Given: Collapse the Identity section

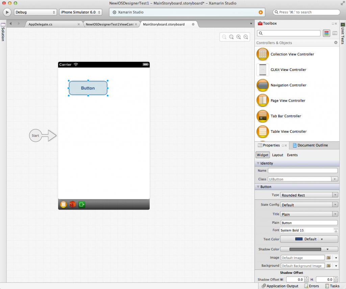Looking at the screenshot, I should coord(258,163).
